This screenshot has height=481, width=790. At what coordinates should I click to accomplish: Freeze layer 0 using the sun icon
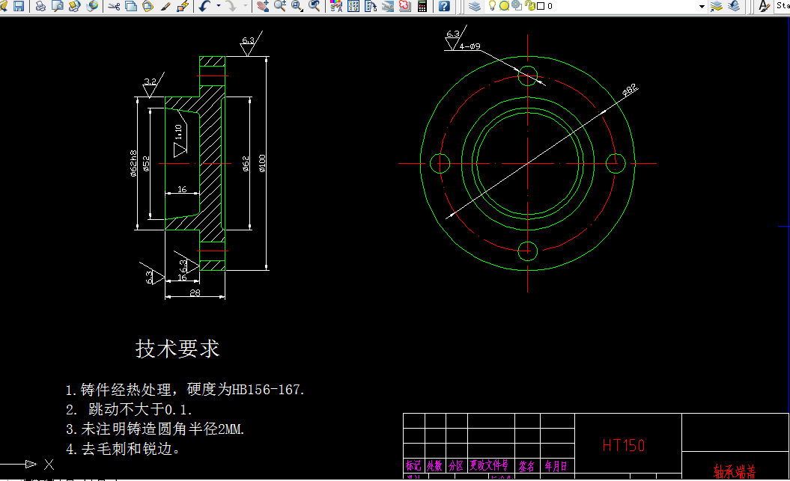click(x=504, y=6)
